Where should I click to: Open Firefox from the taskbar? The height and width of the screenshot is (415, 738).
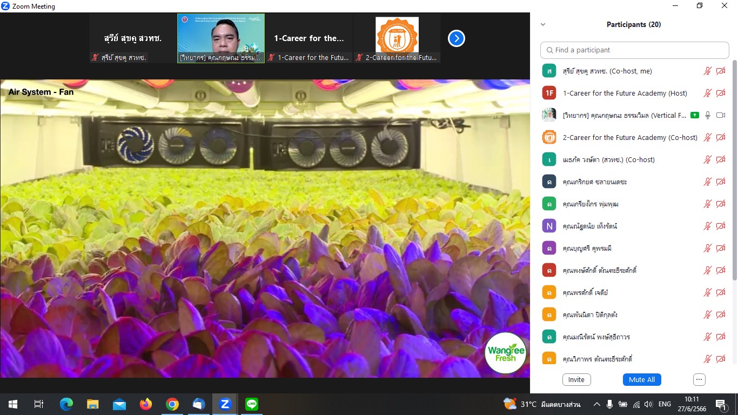(x=146, y=404)
